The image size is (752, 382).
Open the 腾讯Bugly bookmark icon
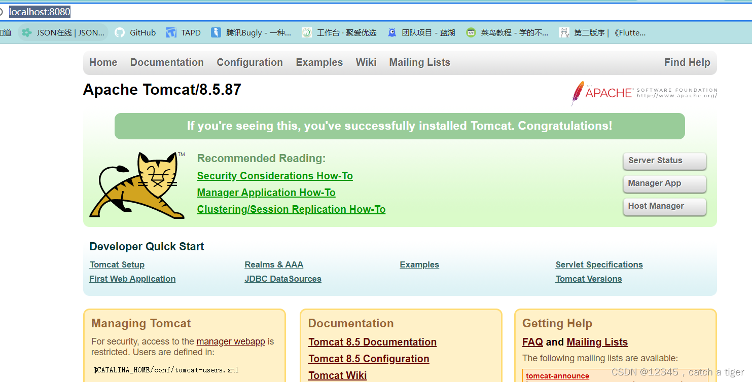point(216,32)
